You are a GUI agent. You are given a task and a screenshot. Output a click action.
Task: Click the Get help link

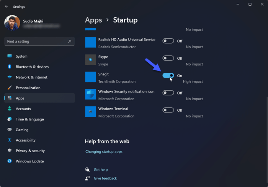(101, 169)
